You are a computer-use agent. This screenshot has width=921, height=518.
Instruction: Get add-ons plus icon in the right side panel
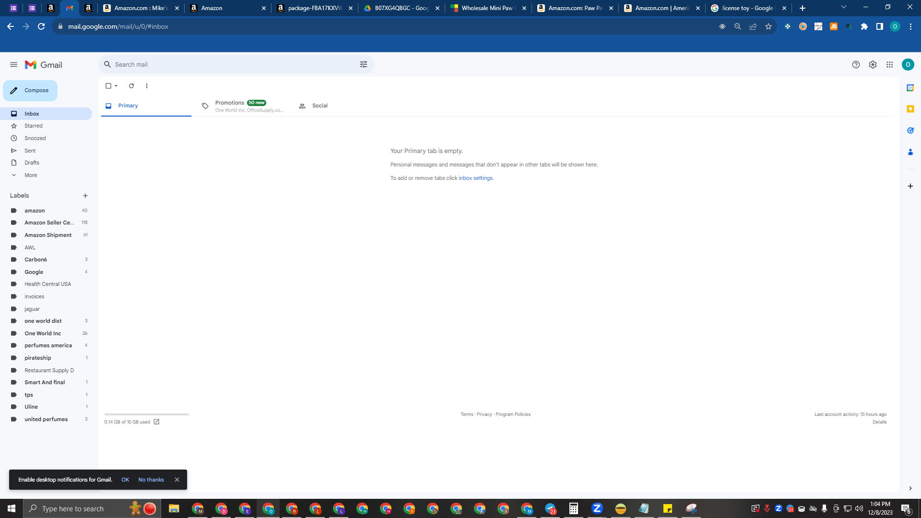coord(910,186)
